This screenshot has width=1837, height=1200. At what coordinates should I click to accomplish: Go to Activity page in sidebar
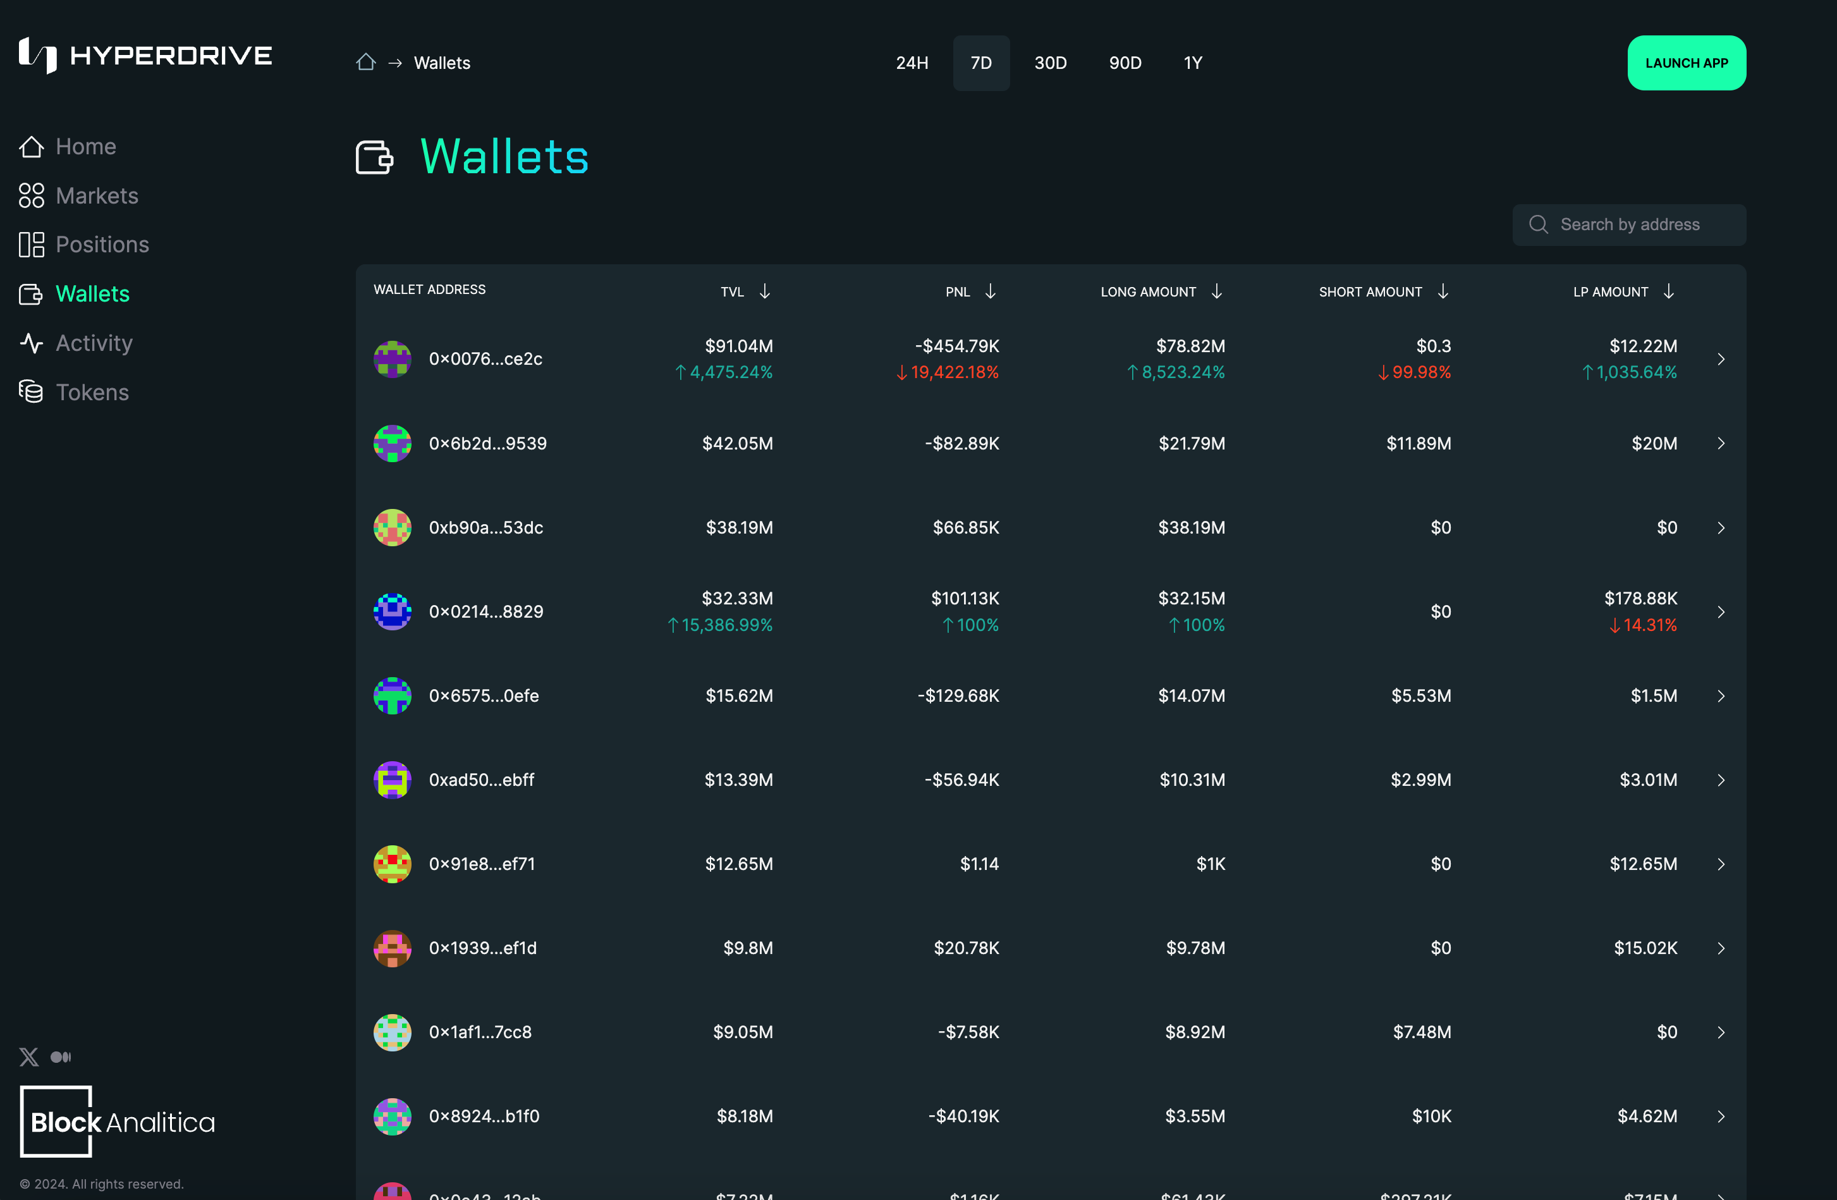tap(94, 343)
